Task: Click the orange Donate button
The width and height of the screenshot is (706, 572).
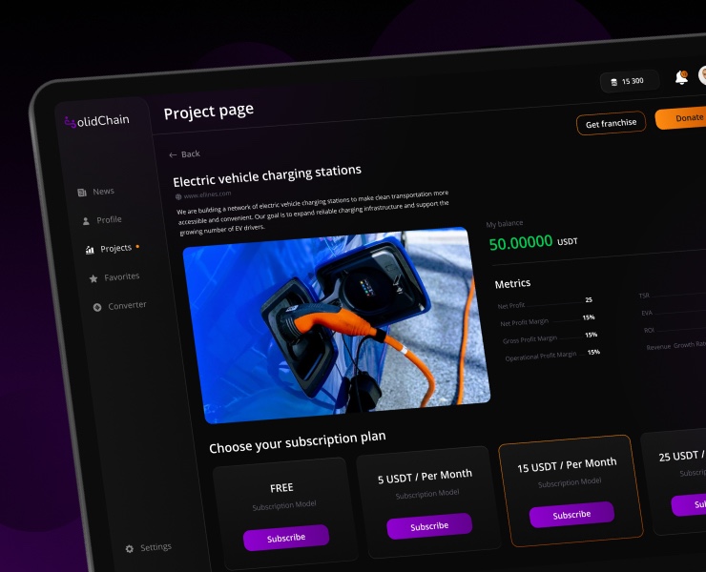Action: click(x=682, y=118)
